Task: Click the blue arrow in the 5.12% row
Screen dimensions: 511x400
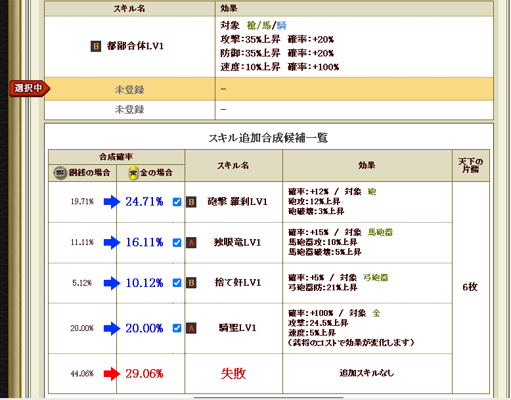Action: (x=112, y=283)
